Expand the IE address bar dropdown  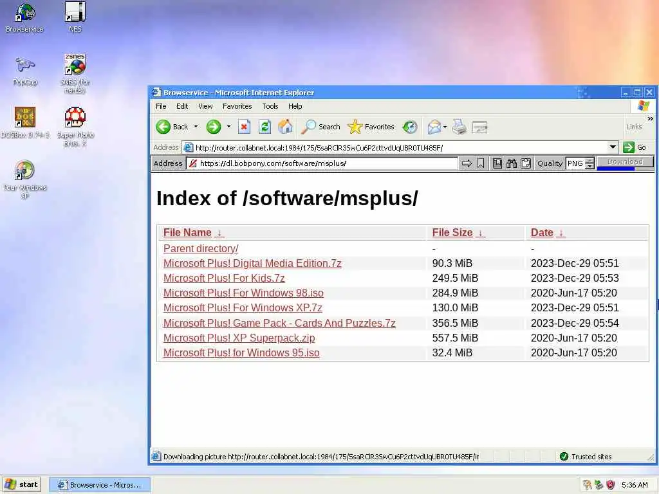coord(613,147)
